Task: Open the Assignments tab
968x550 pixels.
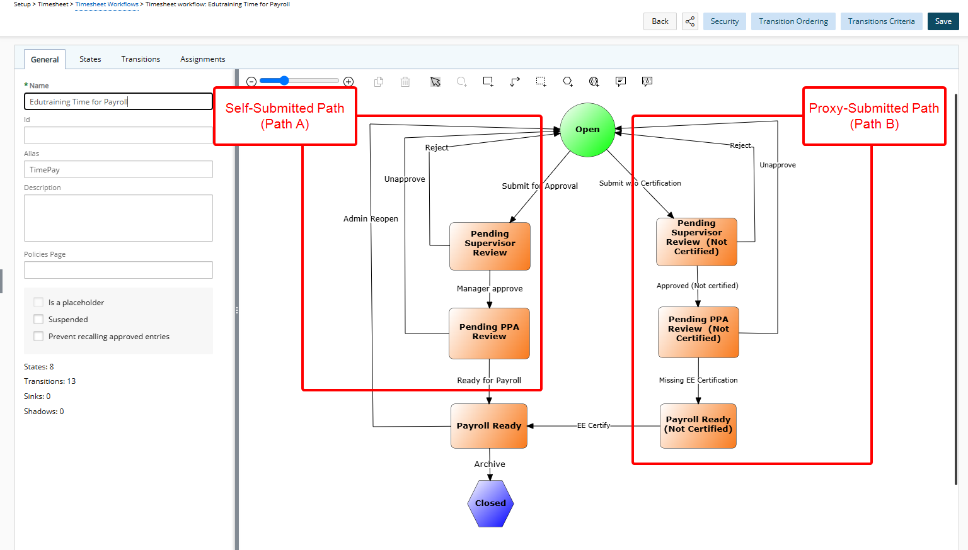Action: click(x=203, y=59)
